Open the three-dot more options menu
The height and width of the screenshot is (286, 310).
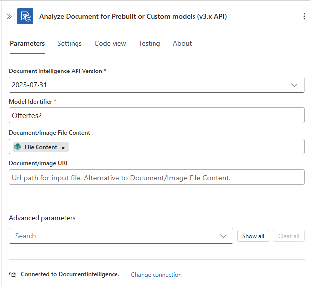[304, 16]
